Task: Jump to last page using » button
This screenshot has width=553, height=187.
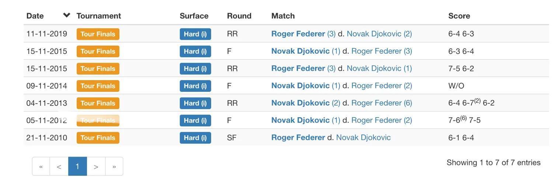Action: 114,166
